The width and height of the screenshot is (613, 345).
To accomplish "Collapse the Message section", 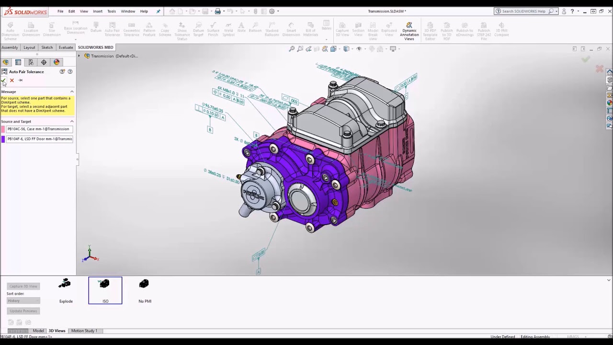I will tap(72, 92).
